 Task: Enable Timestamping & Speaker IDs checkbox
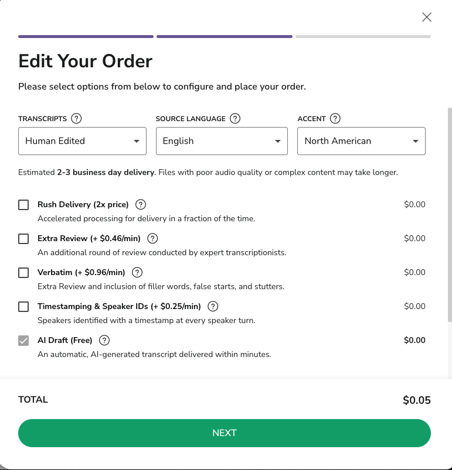click(x=23, y=307)
